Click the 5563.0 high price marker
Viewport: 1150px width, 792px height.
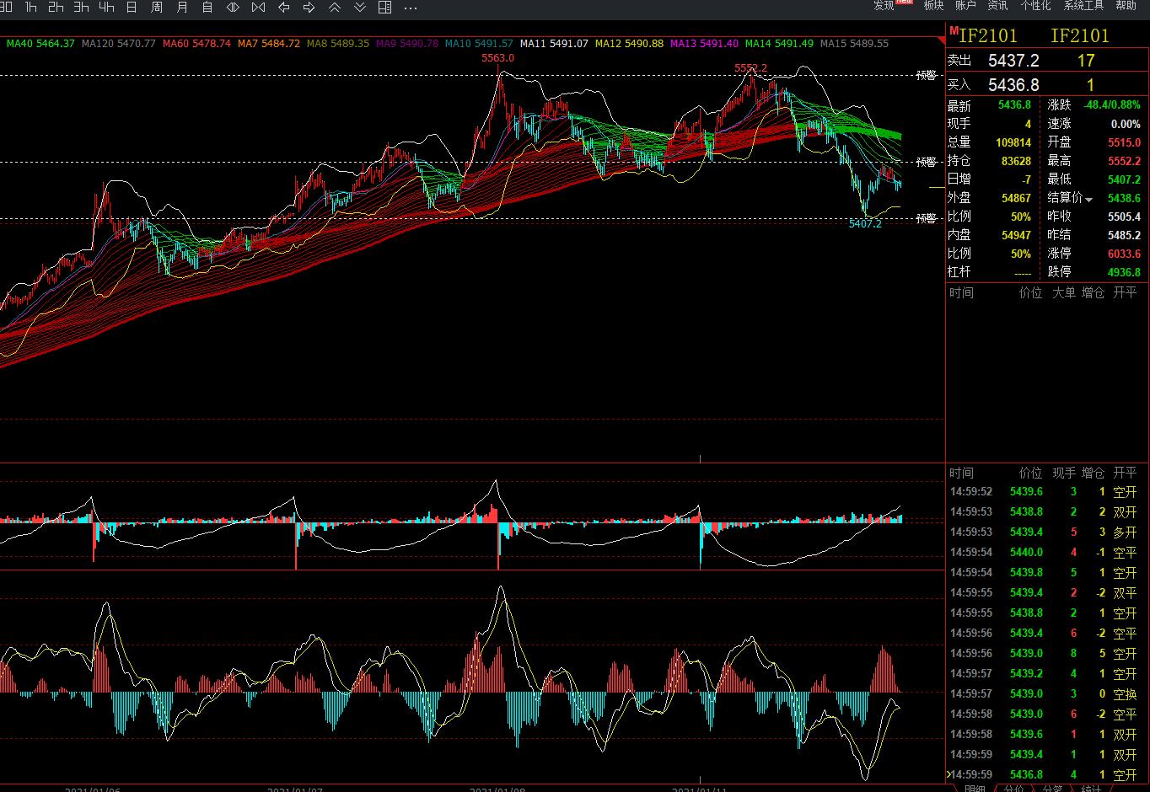[497, 58]
